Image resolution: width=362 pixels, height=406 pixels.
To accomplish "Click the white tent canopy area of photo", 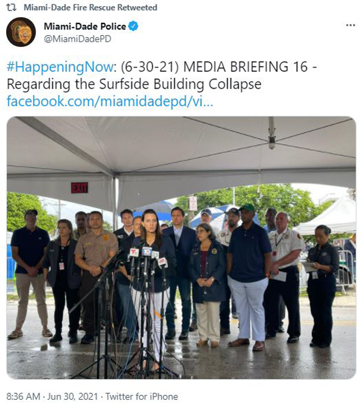I will point(181,148).
